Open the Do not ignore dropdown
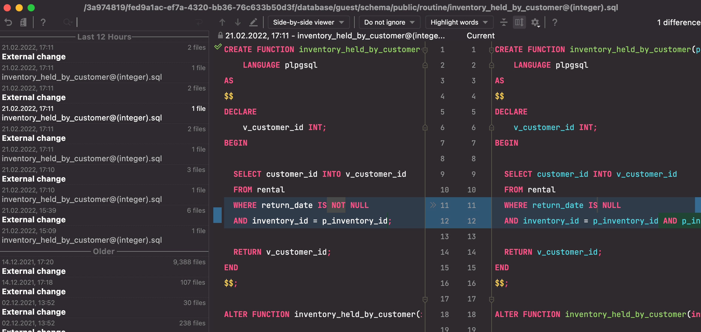The image size is (701, 332). [389, 22]
